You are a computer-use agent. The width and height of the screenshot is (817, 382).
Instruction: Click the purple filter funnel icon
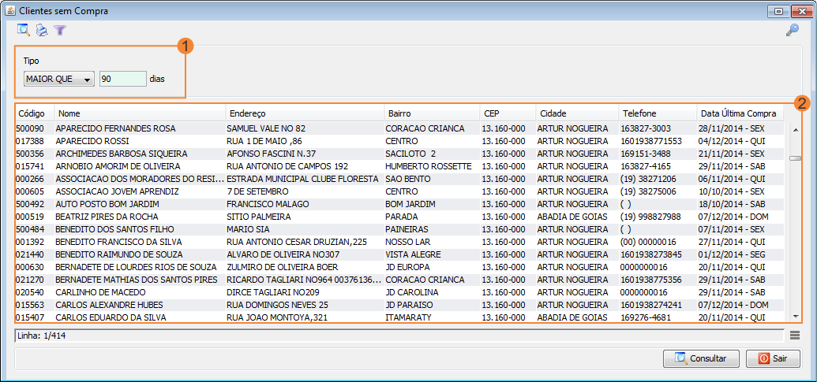(x=60, y=31)
